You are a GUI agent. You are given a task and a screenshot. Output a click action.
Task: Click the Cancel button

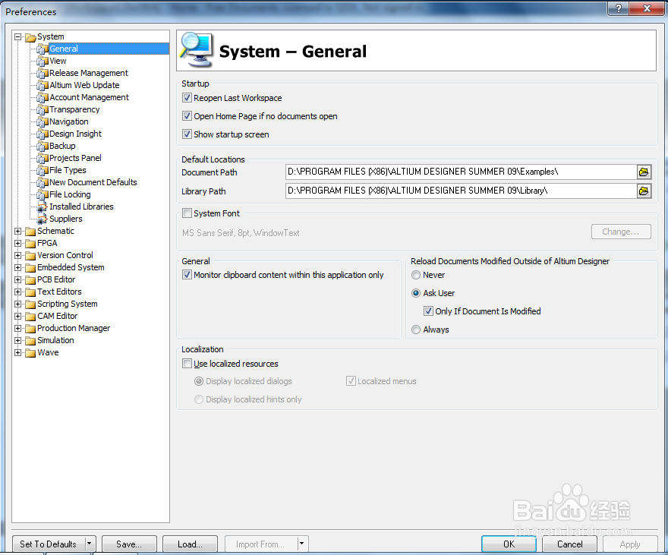tap(569, 544)
